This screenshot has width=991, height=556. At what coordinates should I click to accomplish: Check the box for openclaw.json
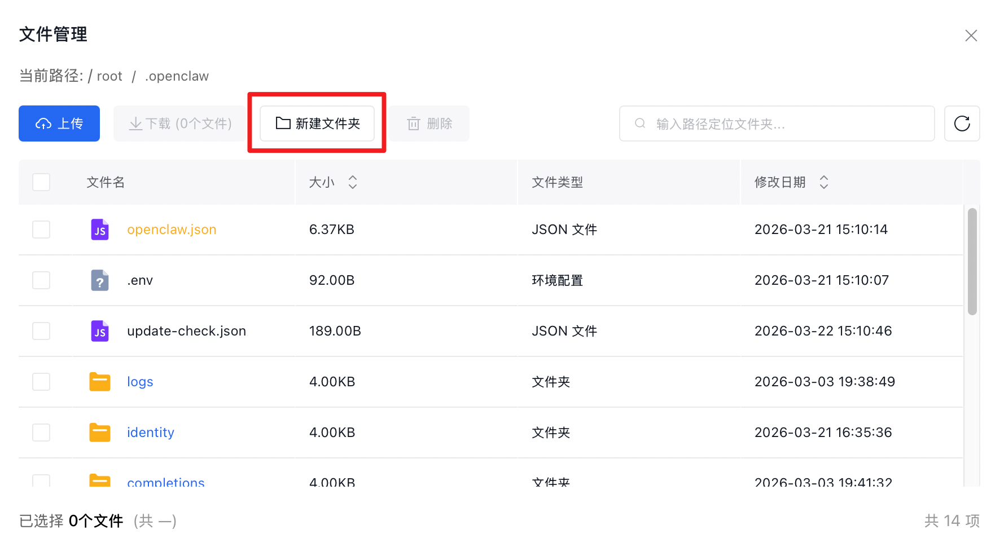tap(41, 230)
